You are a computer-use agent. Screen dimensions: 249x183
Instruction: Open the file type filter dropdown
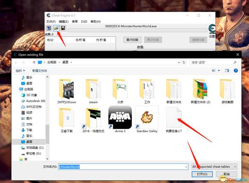pos(214,166)
